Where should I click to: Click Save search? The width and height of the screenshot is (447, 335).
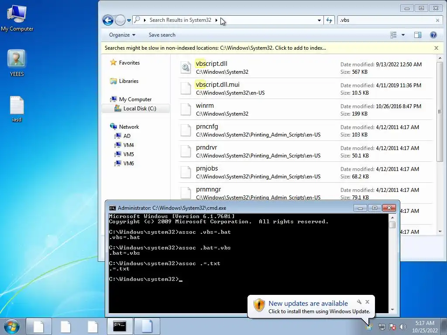pyautogui.click(x=162, y=35)
